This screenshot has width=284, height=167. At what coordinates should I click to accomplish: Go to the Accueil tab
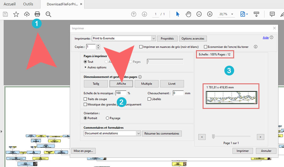[9, 4]
